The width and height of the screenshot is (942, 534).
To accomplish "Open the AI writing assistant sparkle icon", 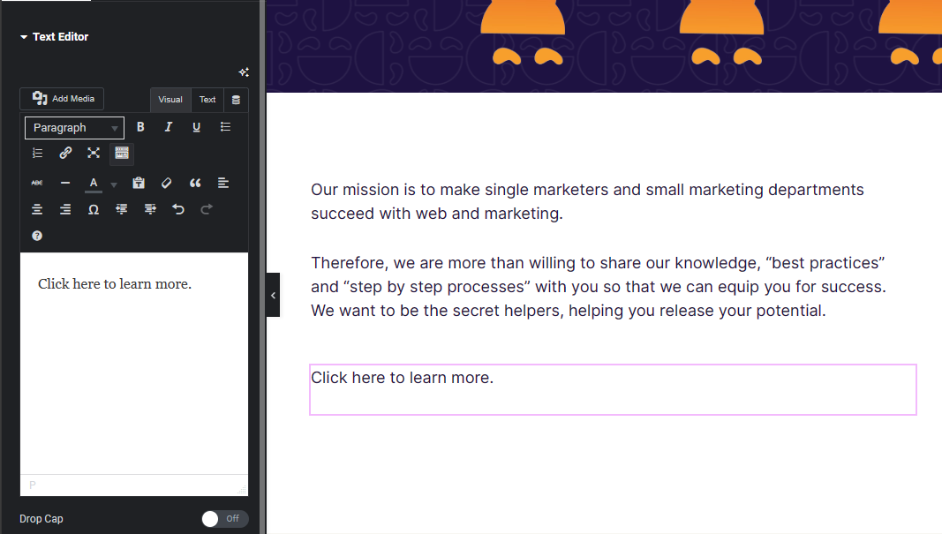I will pyautogui.click(x=244, y=72).
